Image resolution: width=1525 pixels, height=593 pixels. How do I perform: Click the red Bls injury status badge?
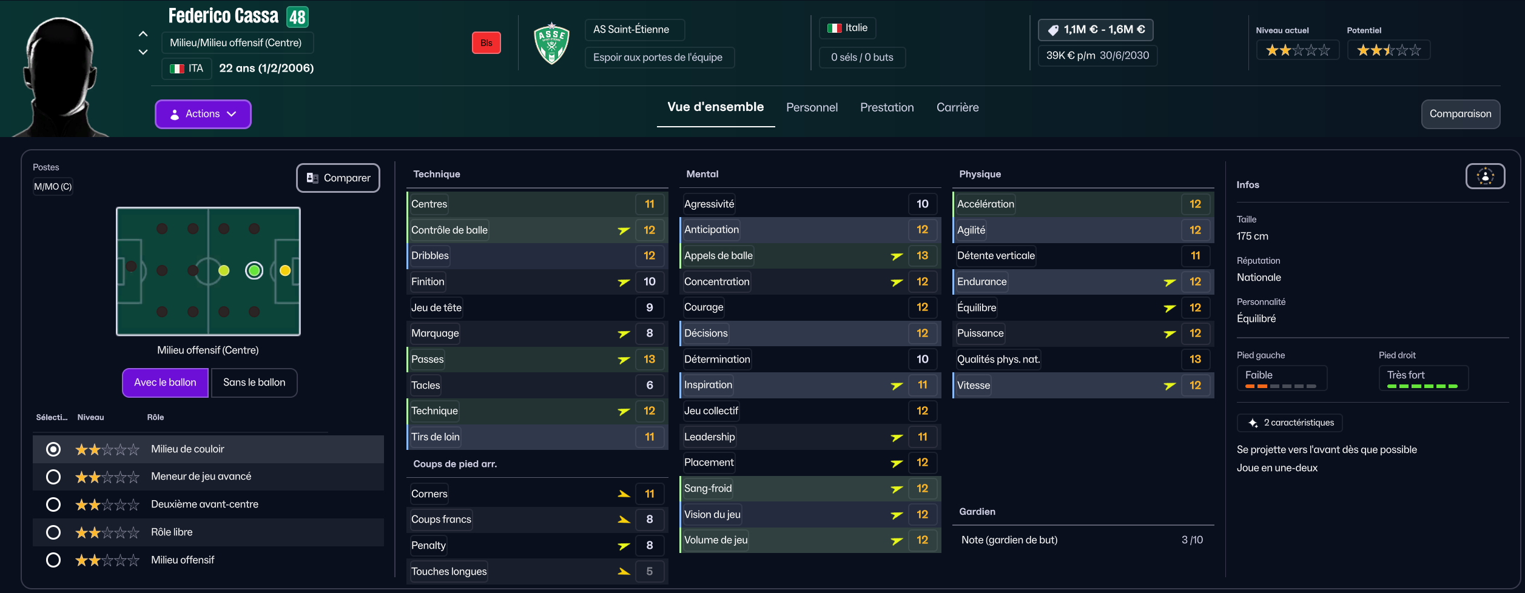click(486, 43)
